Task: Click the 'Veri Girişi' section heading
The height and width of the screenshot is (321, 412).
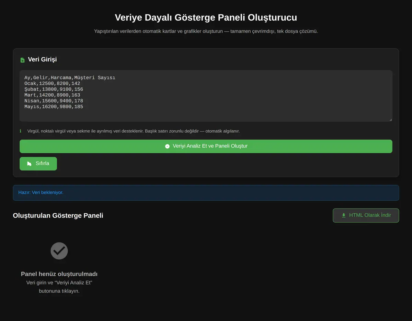Action: (42, 60)
